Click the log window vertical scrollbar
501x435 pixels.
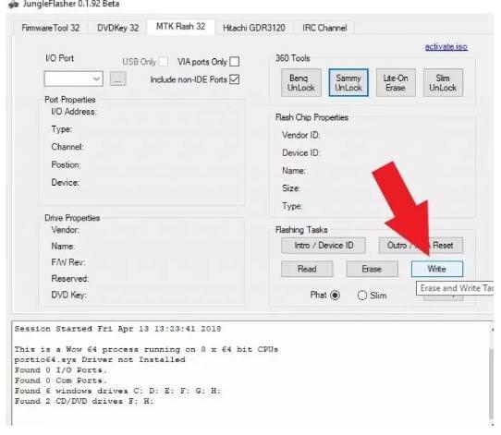pyautogui.click(x=492, y=375)
